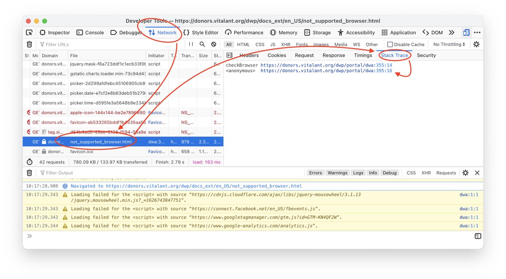Image resolution: width=506 pixels, height=279 pixels.
Task: Open the console settings gear
Action: click(x=466, y=173)
